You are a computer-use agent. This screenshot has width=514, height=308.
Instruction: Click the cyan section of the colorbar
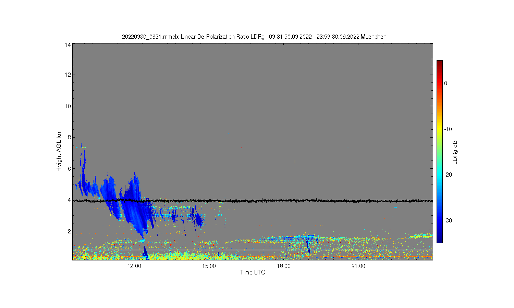(x=440, y=175)
